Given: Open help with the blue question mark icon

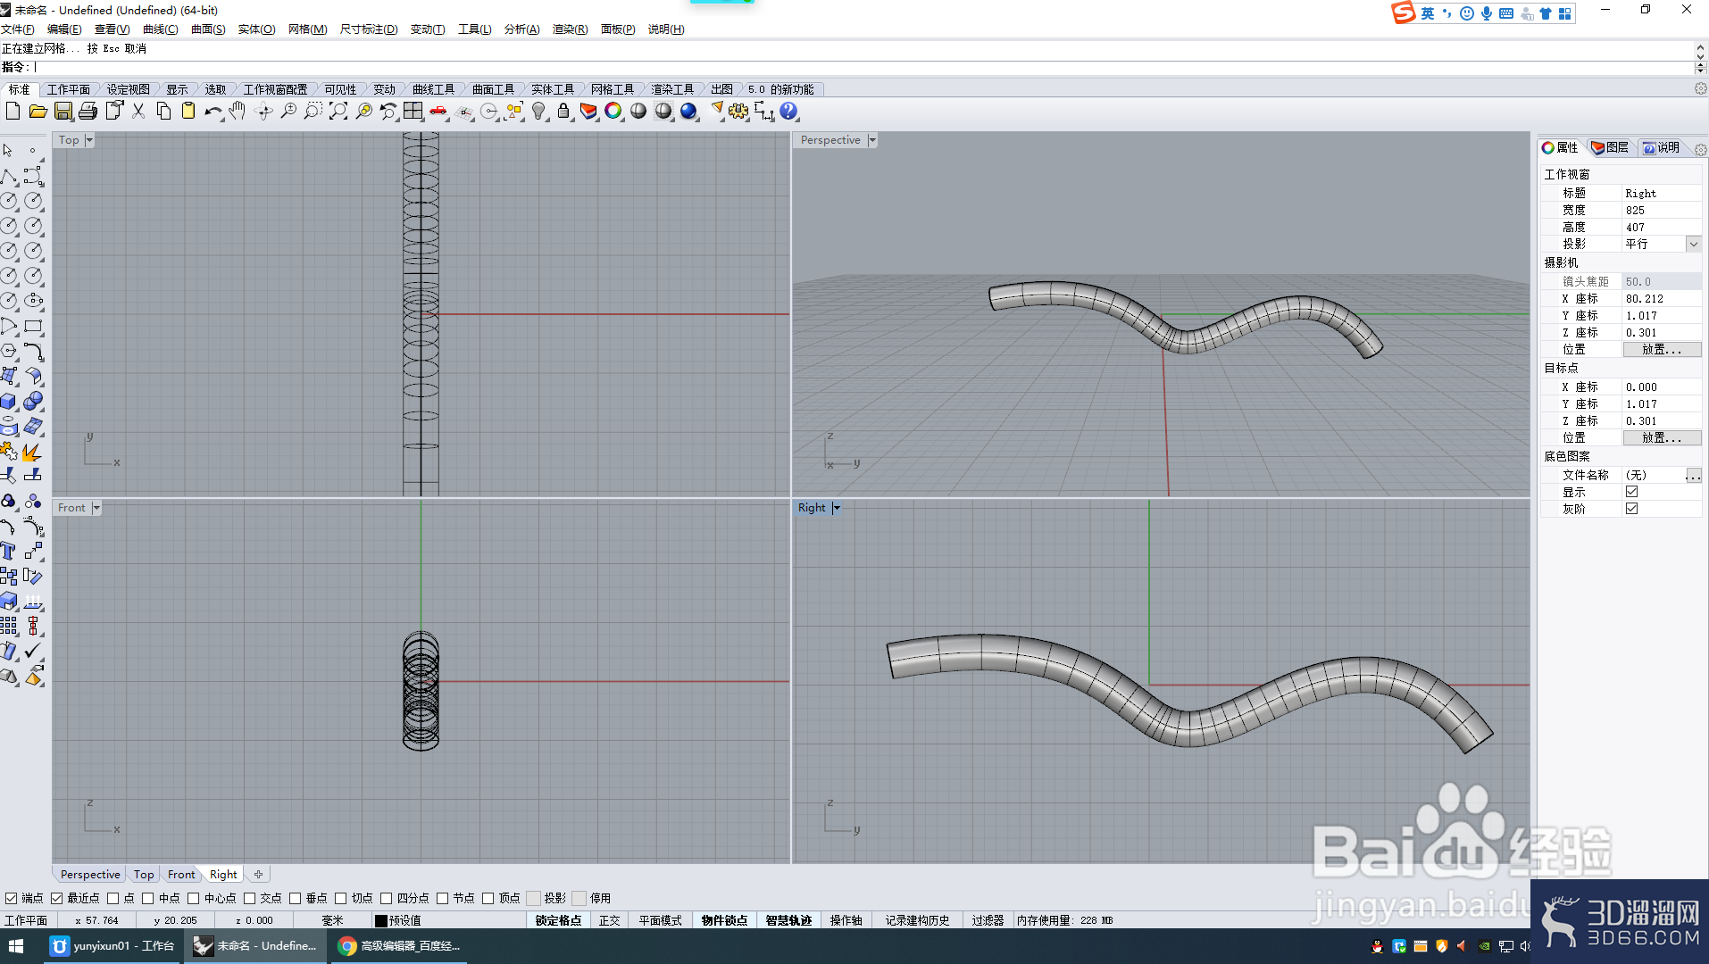Looking at the screenshot, I should tap(788, 111).
